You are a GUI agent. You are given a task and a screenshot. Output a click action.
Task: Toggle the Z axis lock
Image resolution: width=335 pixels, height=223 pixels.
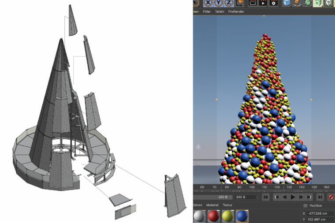(x=229, y=3)
